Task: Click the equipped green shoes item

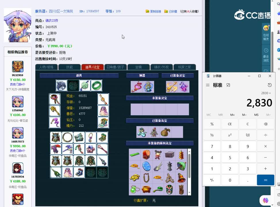Action: (x=103, y=122)
